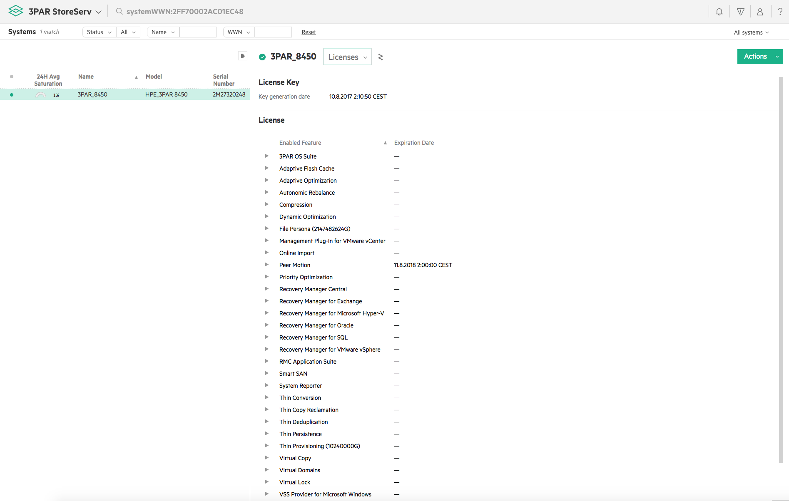Expand the Online Import row
Image resolution: width=789 pixels, height=501 pixels.
[266, 253]
